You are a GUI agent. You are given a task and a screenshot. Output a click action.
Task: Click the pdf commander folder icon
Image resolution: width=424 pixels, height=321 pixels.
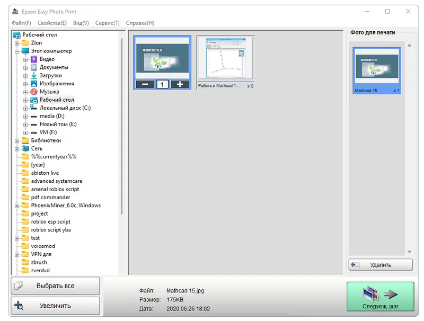[x=25, y=197]
